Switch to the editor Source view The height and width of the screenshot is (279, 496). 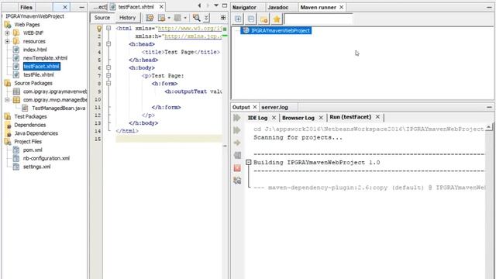102,18
